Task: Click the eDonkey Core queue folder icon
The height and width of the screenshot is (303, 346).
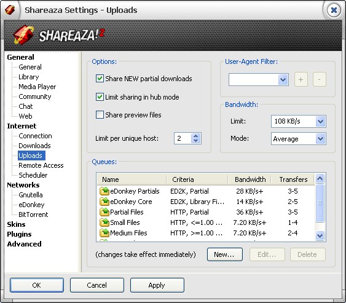Action: 104,202
